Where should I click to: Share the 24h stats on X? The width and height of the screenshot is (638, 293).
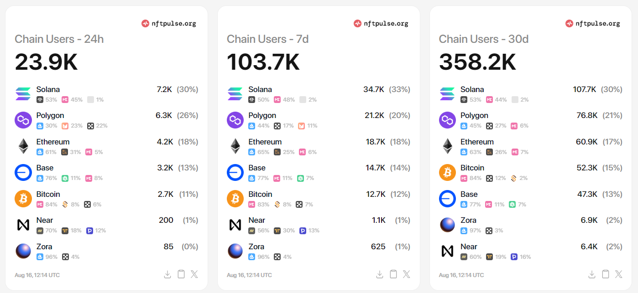click(194, 274)
